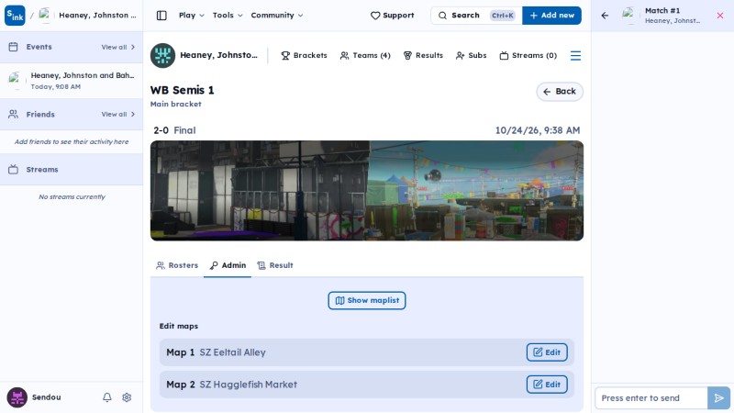The width and height of the screenshot is (734, 413).
Task: Switch to the Result tab
Action: click(275, 265)
